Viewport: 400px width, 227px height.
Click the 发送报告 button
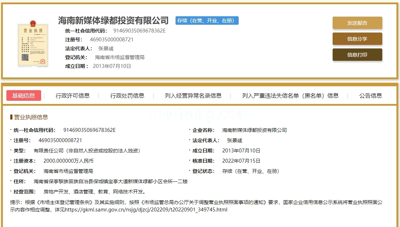pos(357,23)
